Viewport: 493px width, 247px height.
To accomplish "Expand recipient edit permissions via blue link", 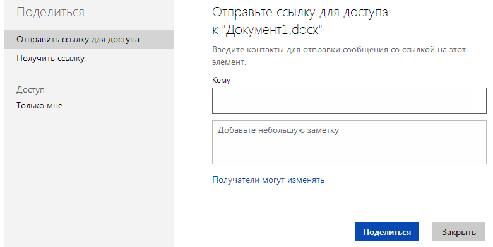I will 268,180.
